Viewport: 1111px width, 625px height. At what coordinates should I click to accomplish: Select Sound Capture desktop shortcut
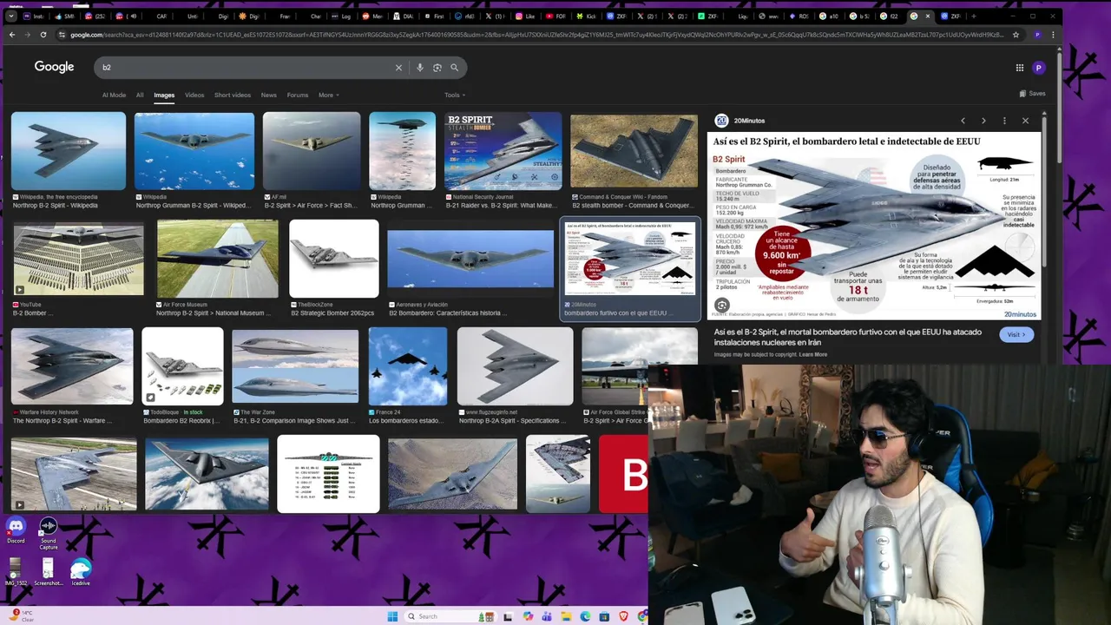pyautogui.click(x=49, y=533)
